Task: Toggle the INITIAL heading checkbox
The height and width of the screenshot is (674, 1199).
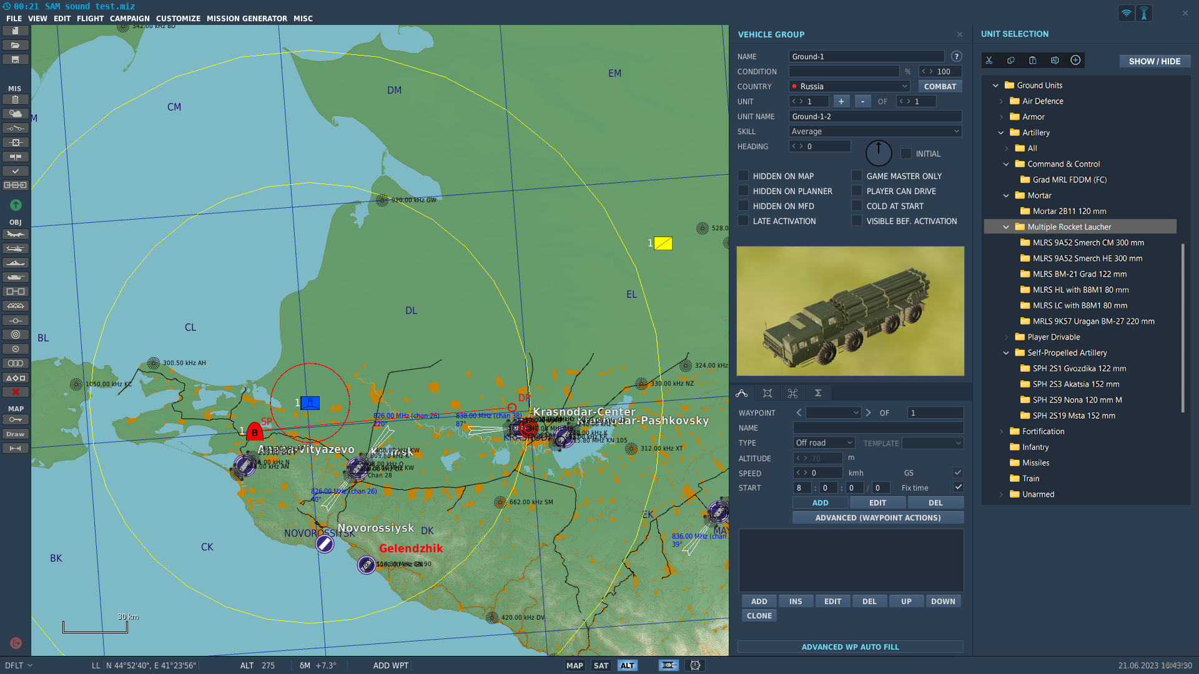Action: click(906, 154)
